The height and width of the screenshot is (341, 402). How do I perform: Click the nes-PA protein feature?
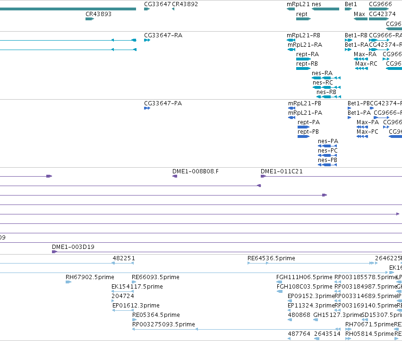[327, 146]
